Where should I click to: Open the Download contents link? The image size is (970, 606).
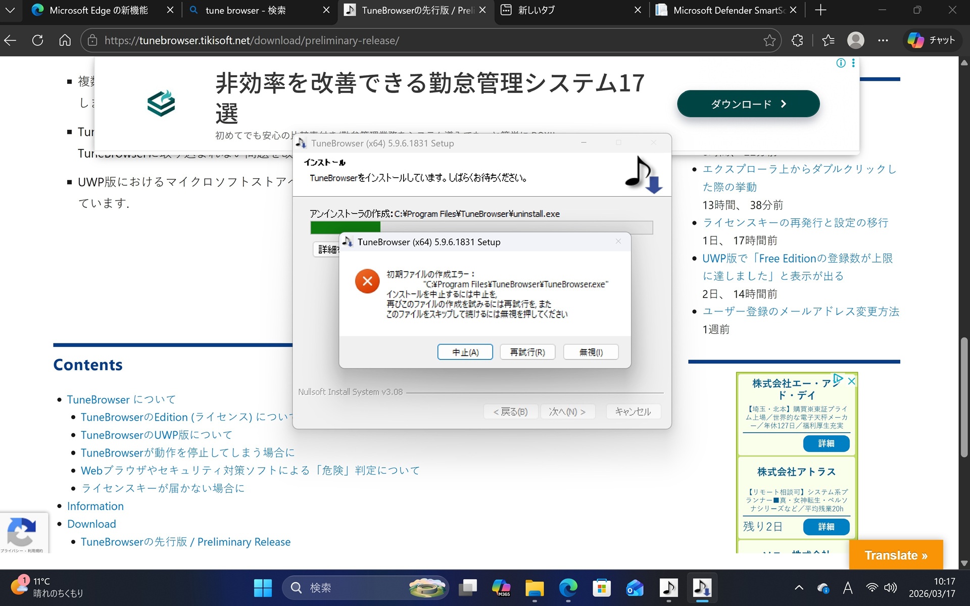click(91, 524)
